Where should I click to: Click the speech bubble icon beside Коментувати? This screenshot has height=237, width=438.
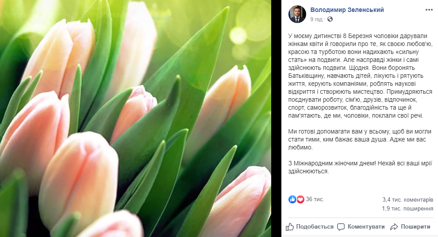pos(341,227)
